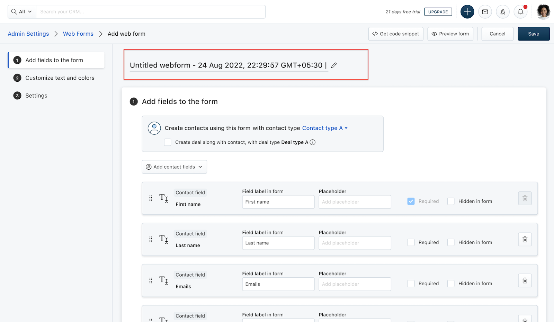Click the info icon next to Deal type A
The width and height of the screenshot is (554, 322).
point(313,142)
